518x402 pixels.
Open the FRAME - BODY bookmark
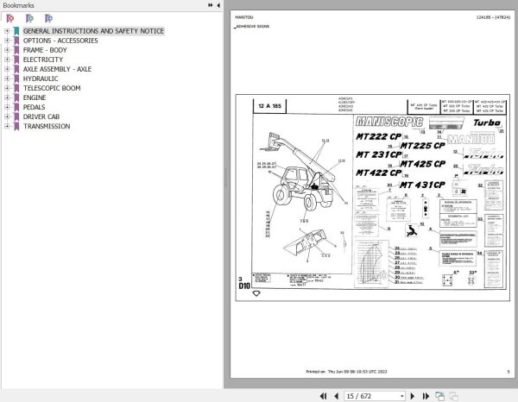[x=45, y=50]
